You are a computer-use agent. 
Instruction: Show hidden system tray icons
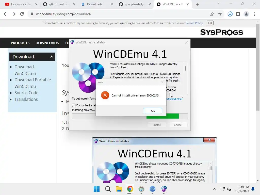(214, 189)
